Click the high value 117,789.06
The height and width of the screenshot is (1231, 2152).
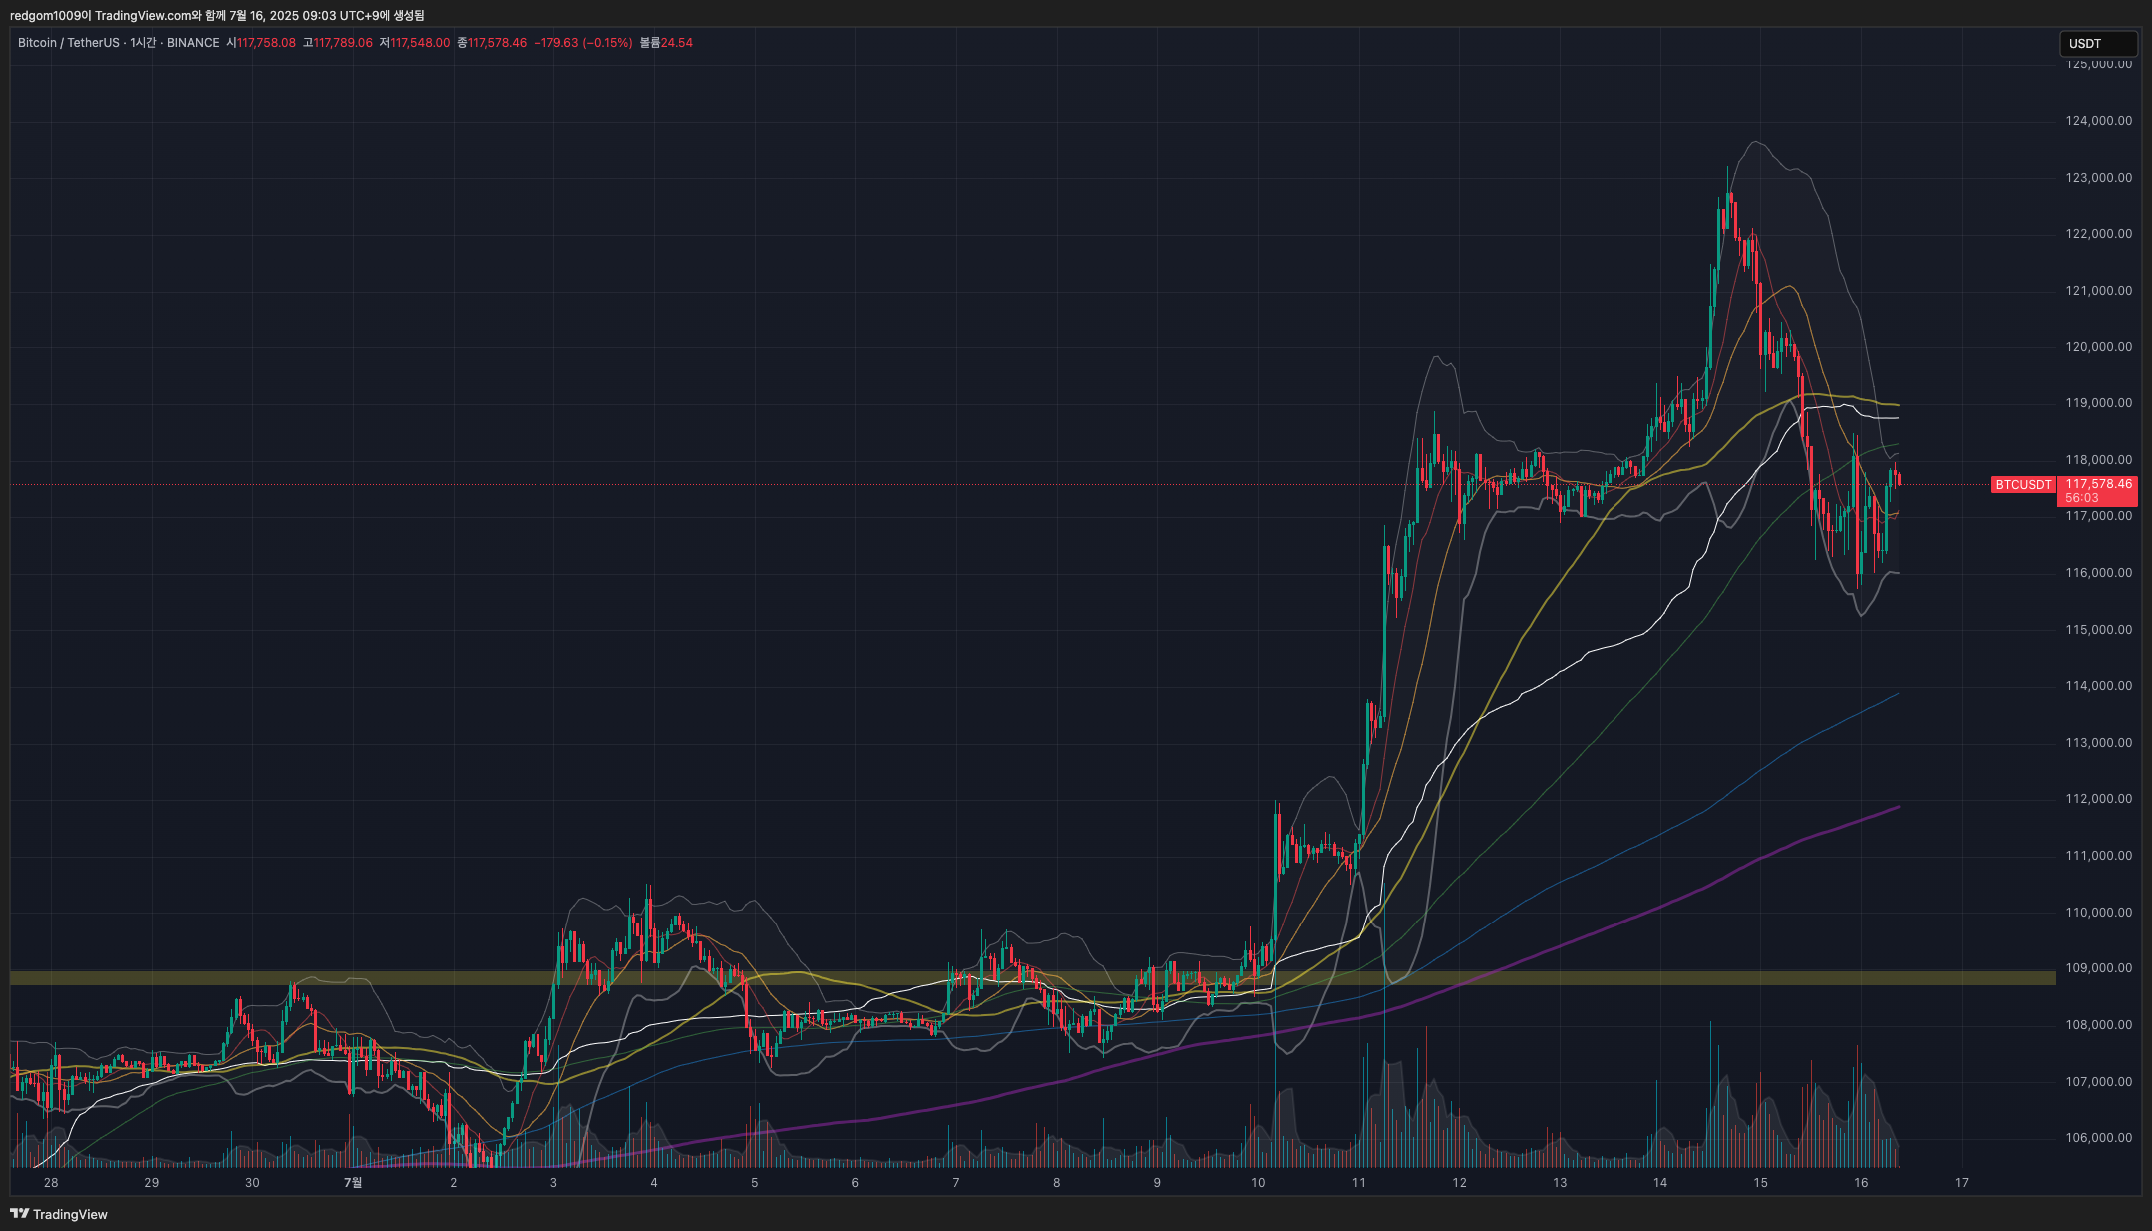coord(343,43)
